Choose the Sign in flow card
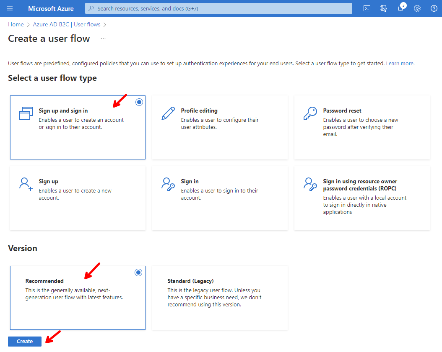Image resolution: width=442 pixels, height=352 pixels. pos(220,198)
